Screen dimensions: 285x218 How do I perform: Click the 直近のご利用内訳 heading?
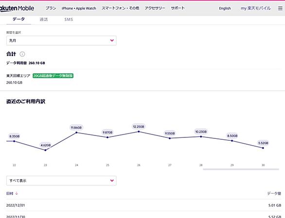click(26, 101)
